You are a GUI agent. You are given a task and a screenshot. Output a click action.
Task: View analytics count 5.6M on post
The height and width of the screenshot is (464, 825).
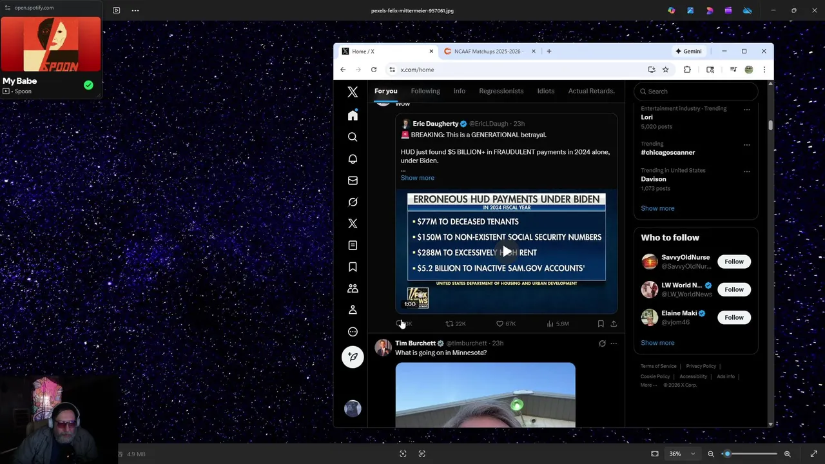click(x=558, y=324)
